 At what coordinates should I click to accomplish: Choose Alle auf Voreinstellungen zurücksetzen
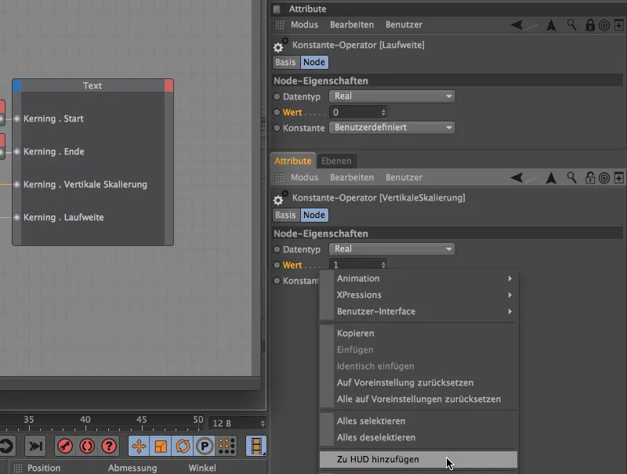419,399
